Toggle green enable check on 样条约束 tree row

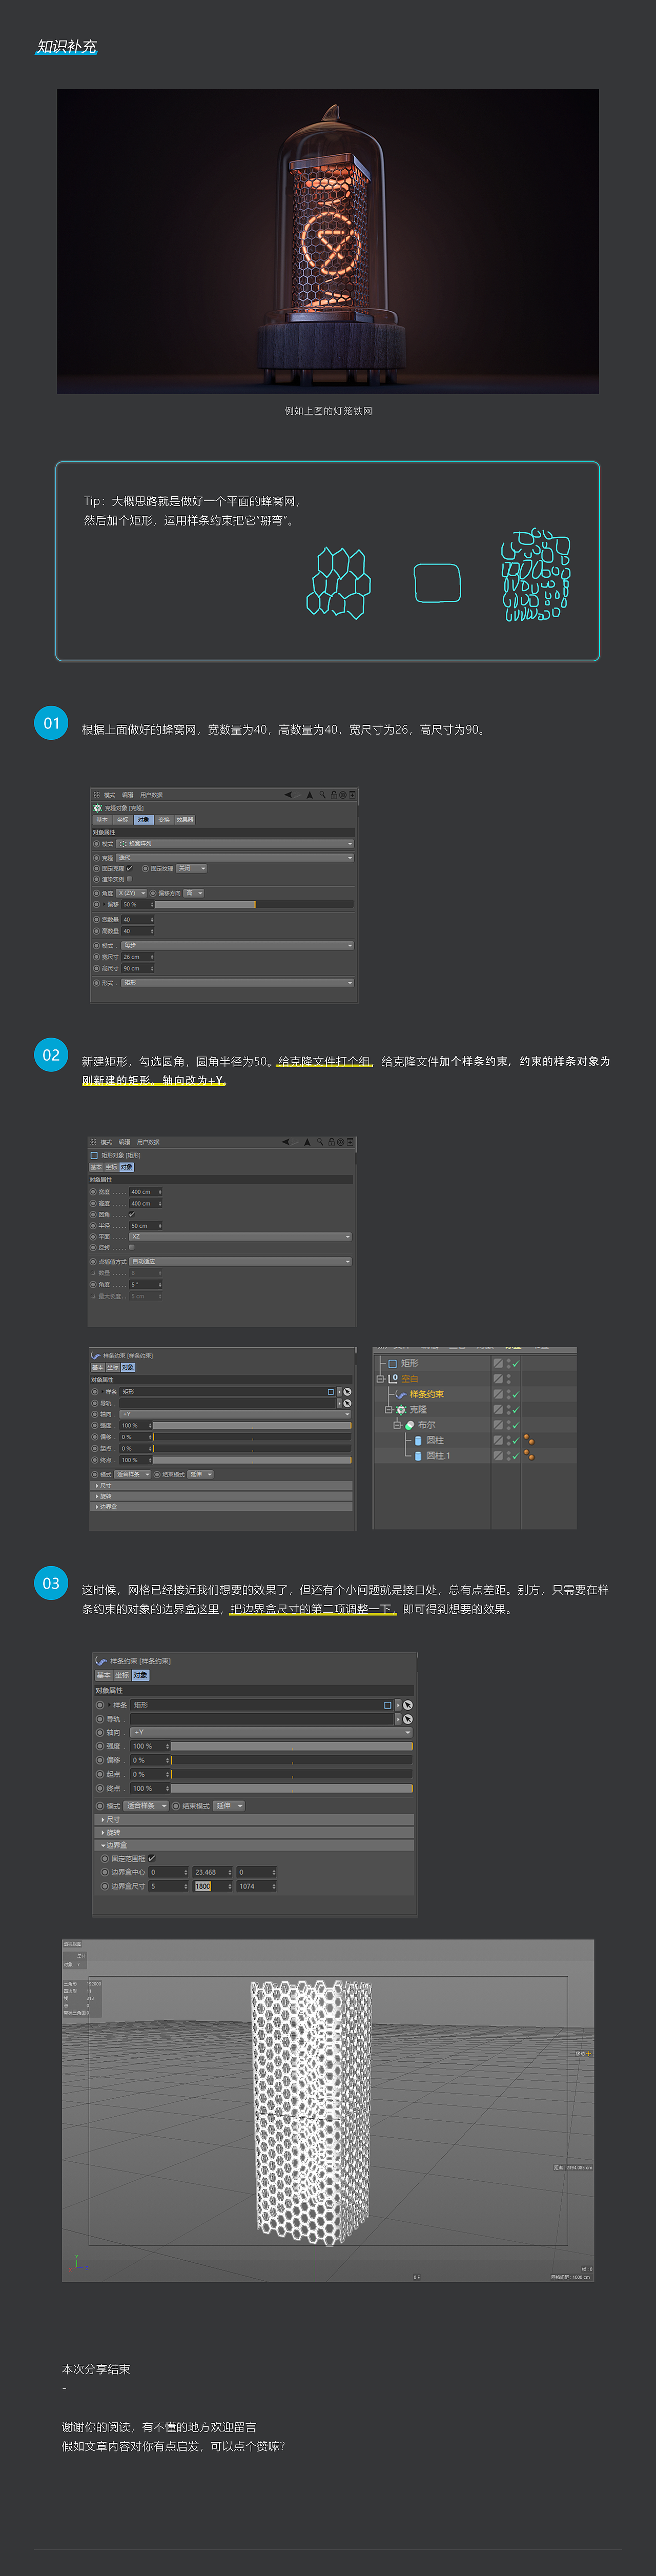click(516, 1394)
